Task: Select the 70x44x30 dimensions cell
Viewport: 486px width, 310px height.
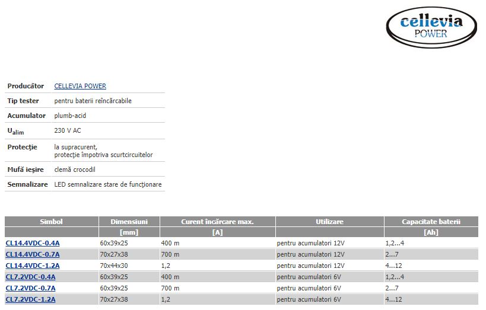Action: click(x=129, y=266)
